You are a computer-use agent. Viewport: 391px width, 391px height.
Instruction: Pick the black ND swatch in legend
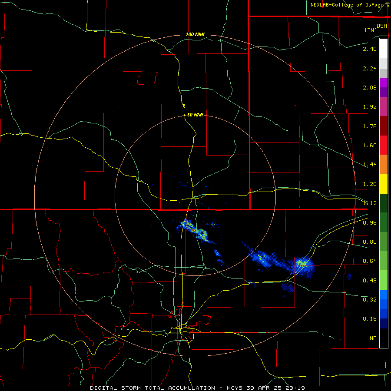384,338
